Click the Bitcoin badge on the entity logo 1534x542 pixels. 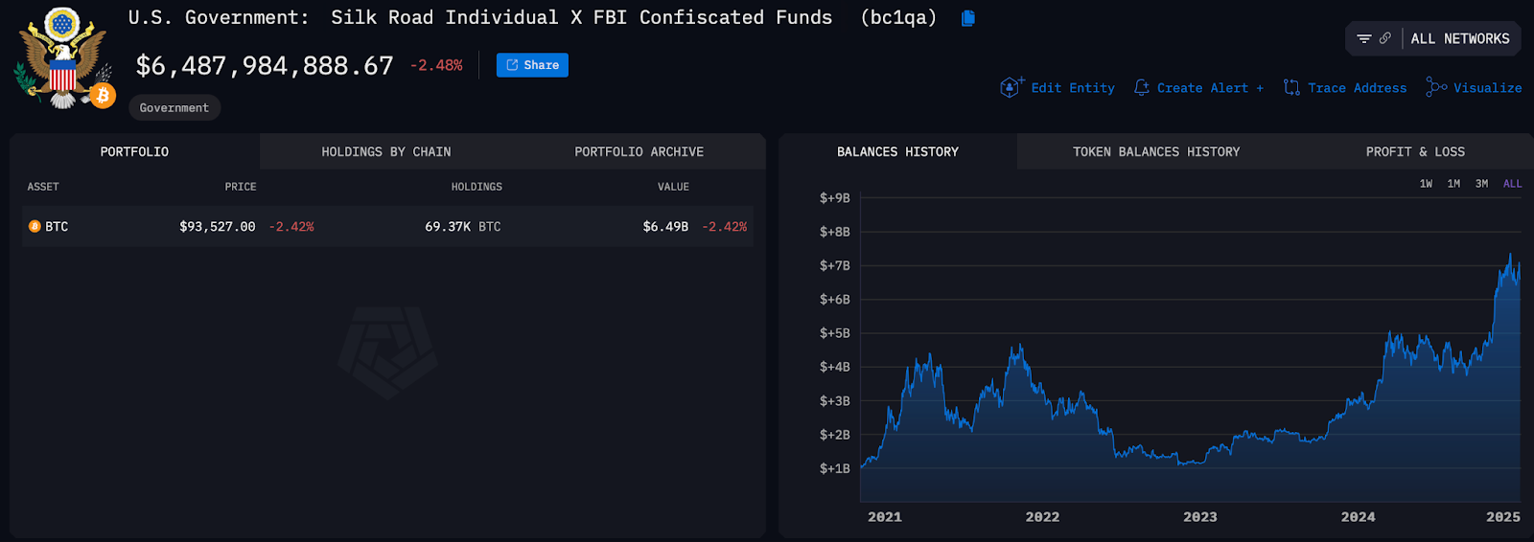point(103,96)
